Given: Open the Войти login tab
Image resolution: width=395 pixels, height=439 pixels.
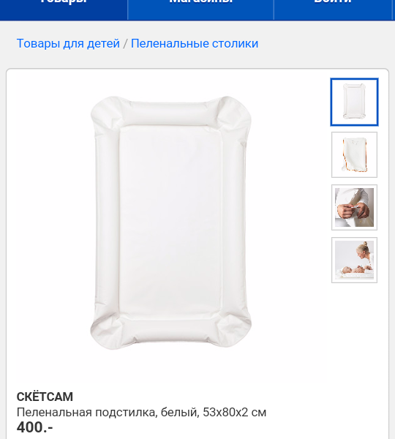Looking at the screenshot, I should 333,10.
